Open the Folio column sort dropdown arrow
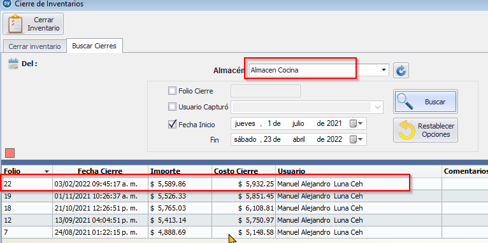 [x=47, y=172]
